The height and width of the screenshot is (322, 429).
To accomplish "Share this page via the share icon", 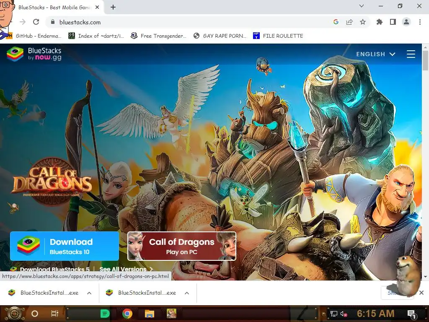I will [349, 22].
